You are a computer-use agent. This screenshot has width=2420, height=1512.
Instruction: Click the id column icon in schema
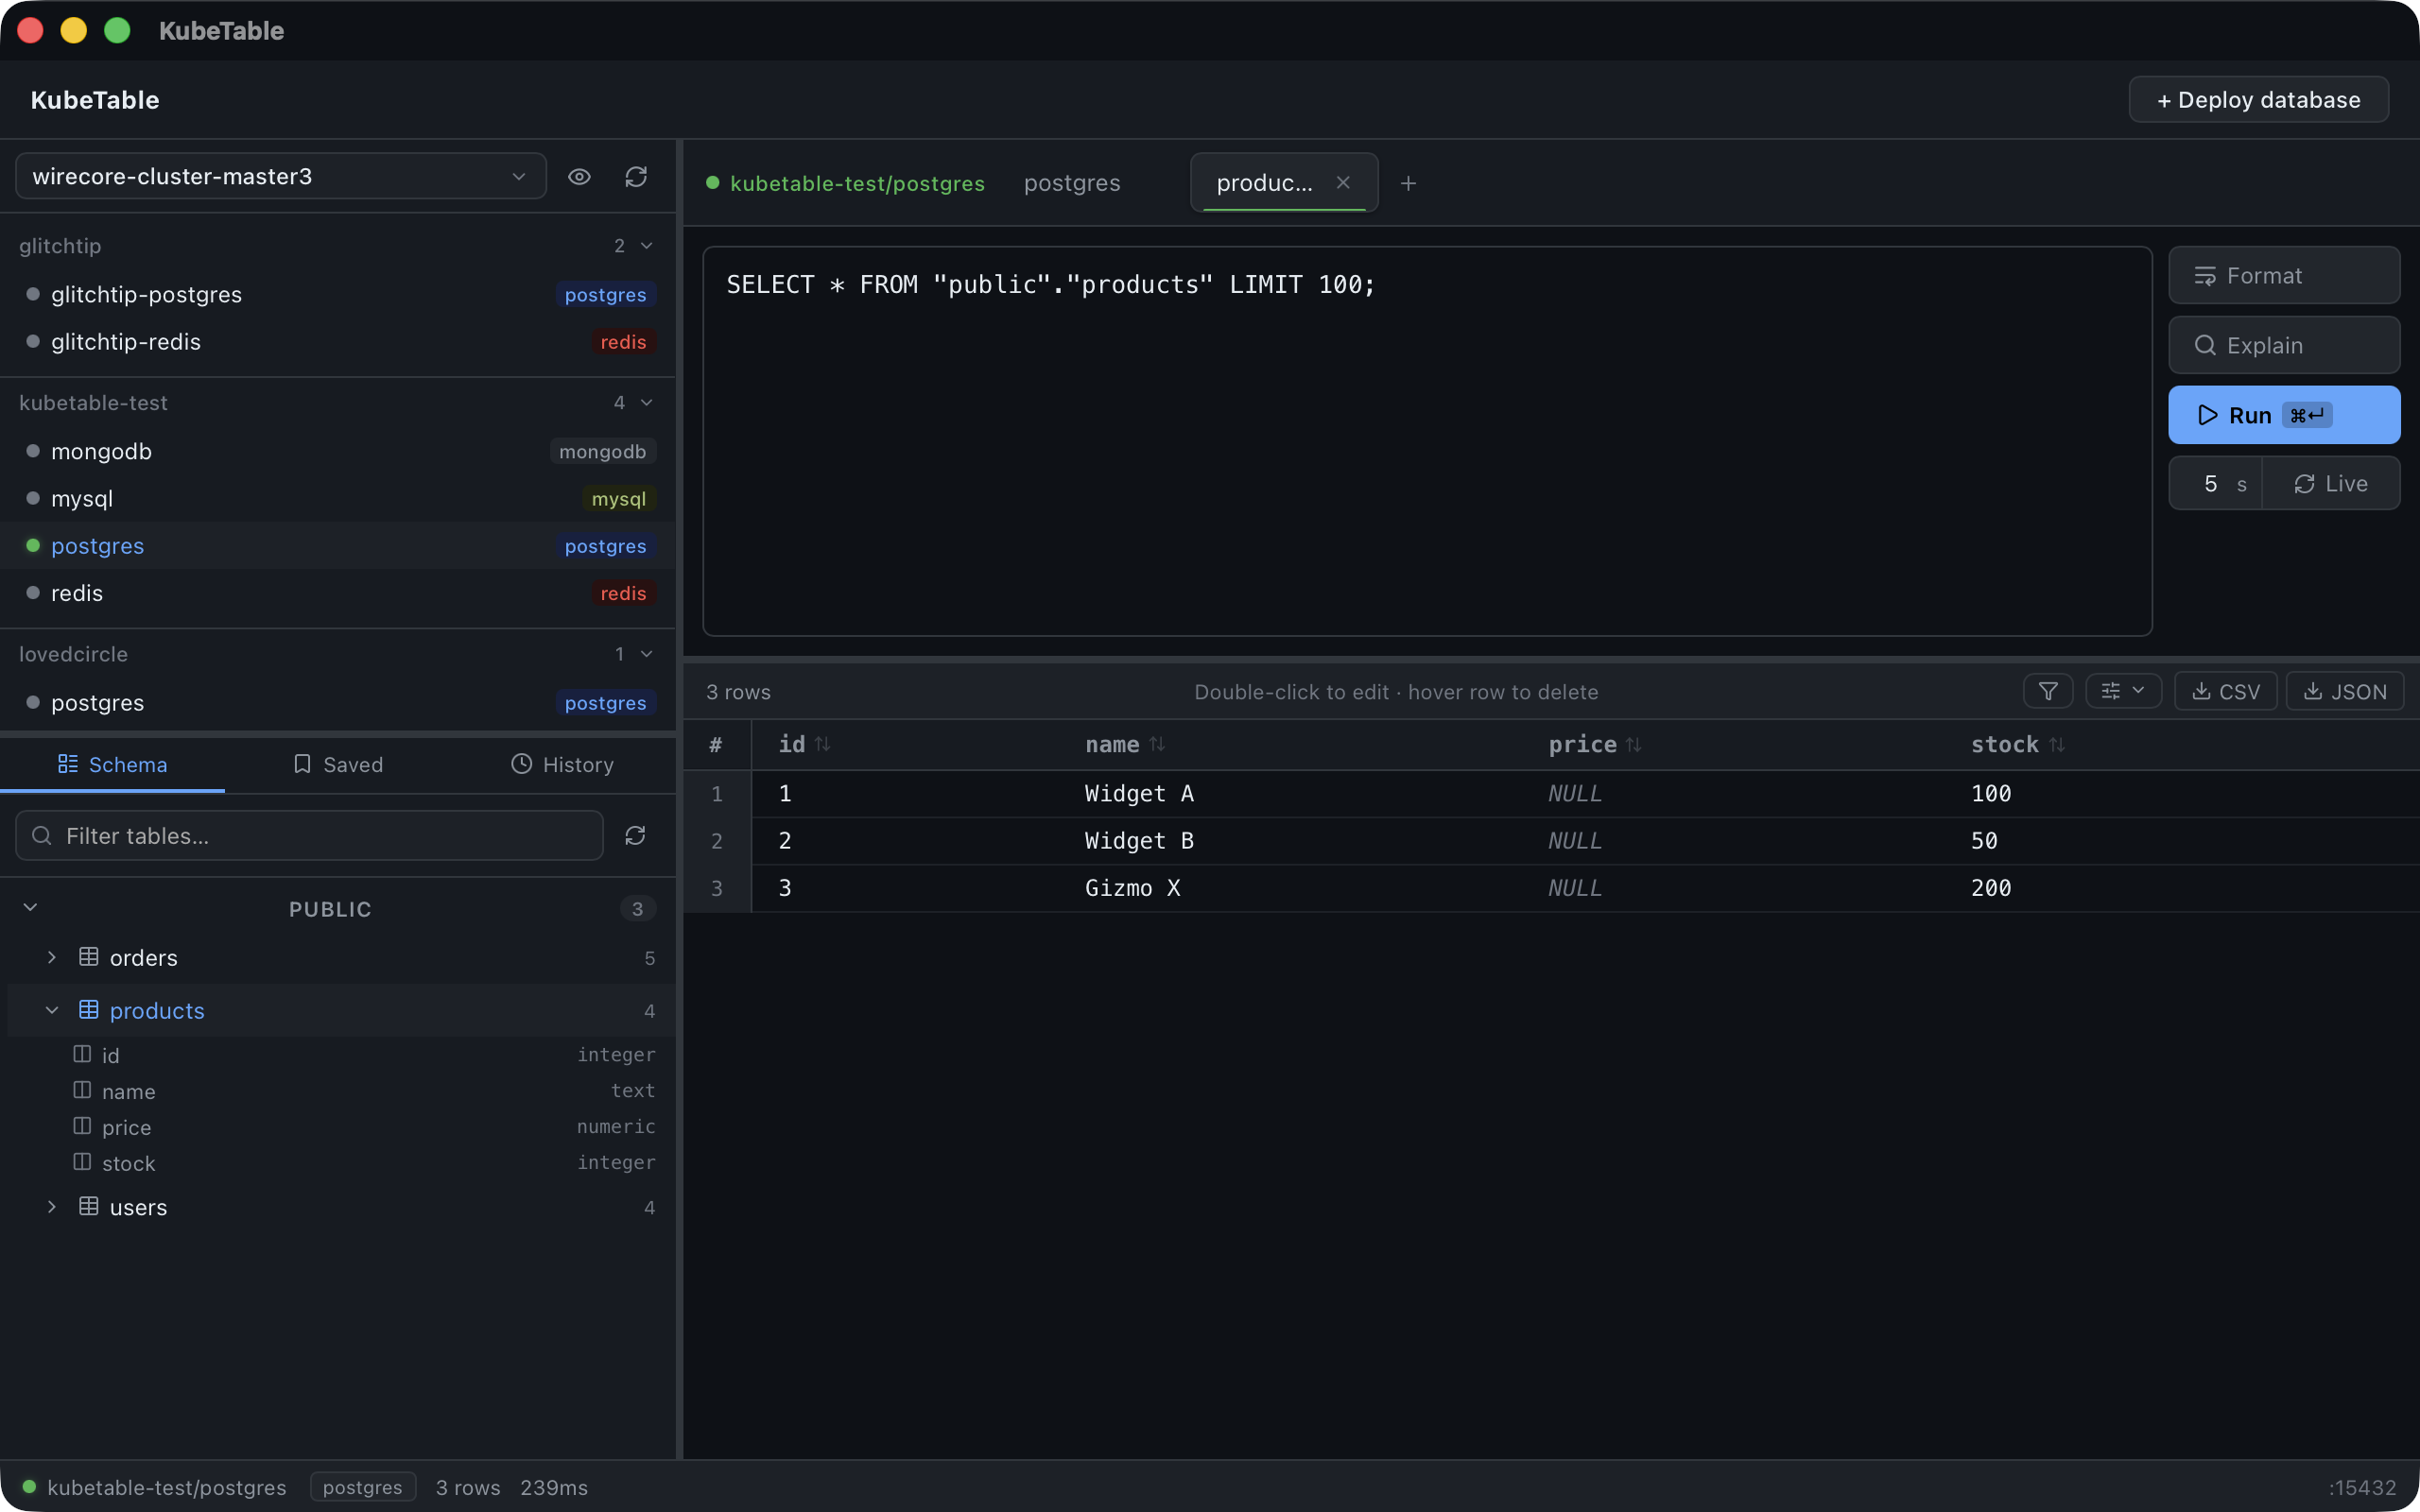[x=82, y=1054]
